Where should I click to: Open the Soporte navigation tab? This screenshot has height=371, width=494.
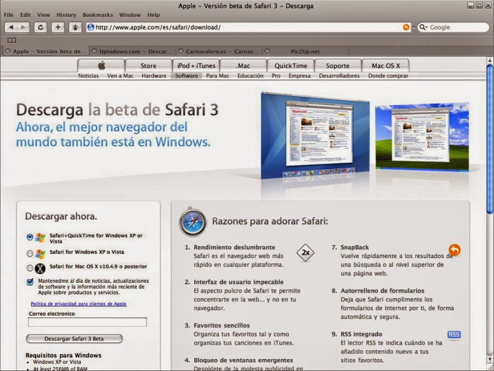[x=338, y=65]
